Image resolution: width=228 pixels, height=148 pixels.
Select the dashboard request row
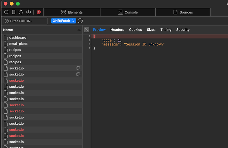point(42,38)
